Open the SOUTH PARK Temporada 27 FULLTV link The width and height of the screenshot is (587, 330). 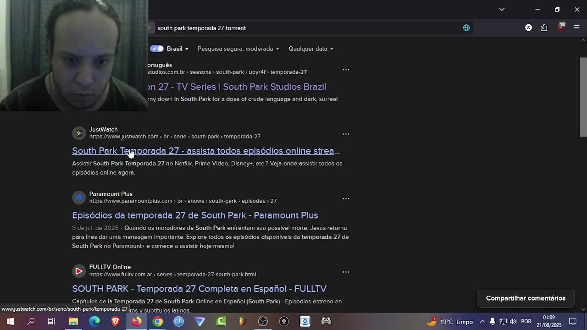[199, 289]
